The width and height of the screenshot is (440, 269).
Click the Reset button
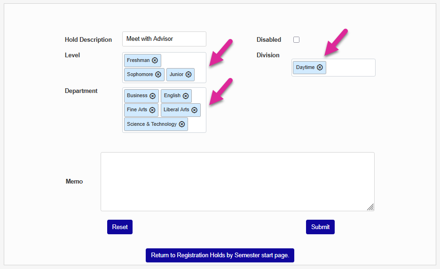[x=120, y=227]
